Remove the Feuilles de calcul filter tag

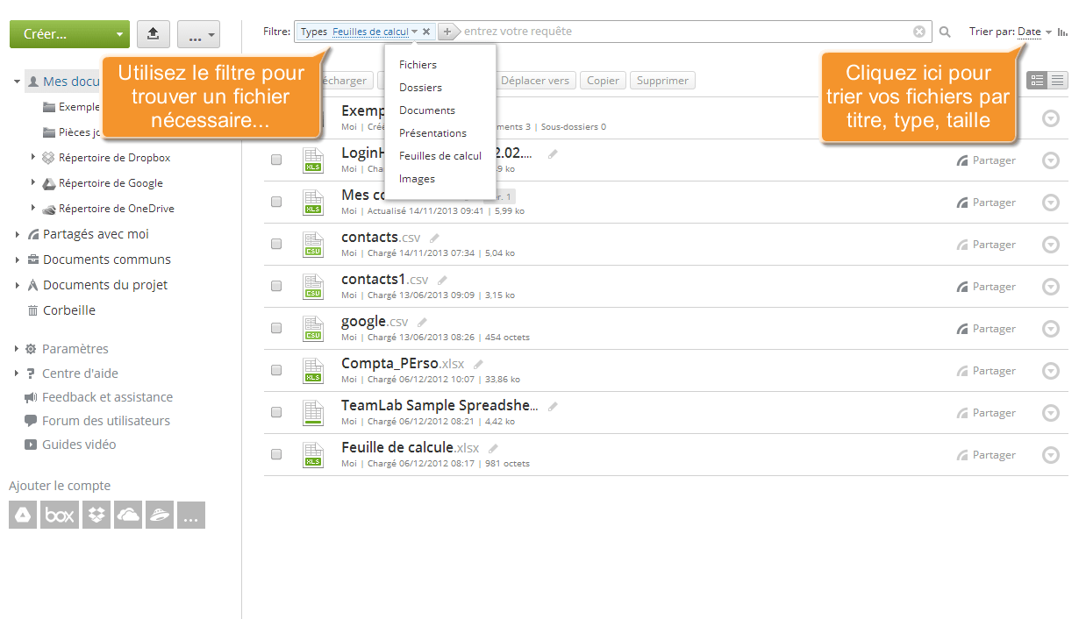pyautogui.click(x=426, y=32)
